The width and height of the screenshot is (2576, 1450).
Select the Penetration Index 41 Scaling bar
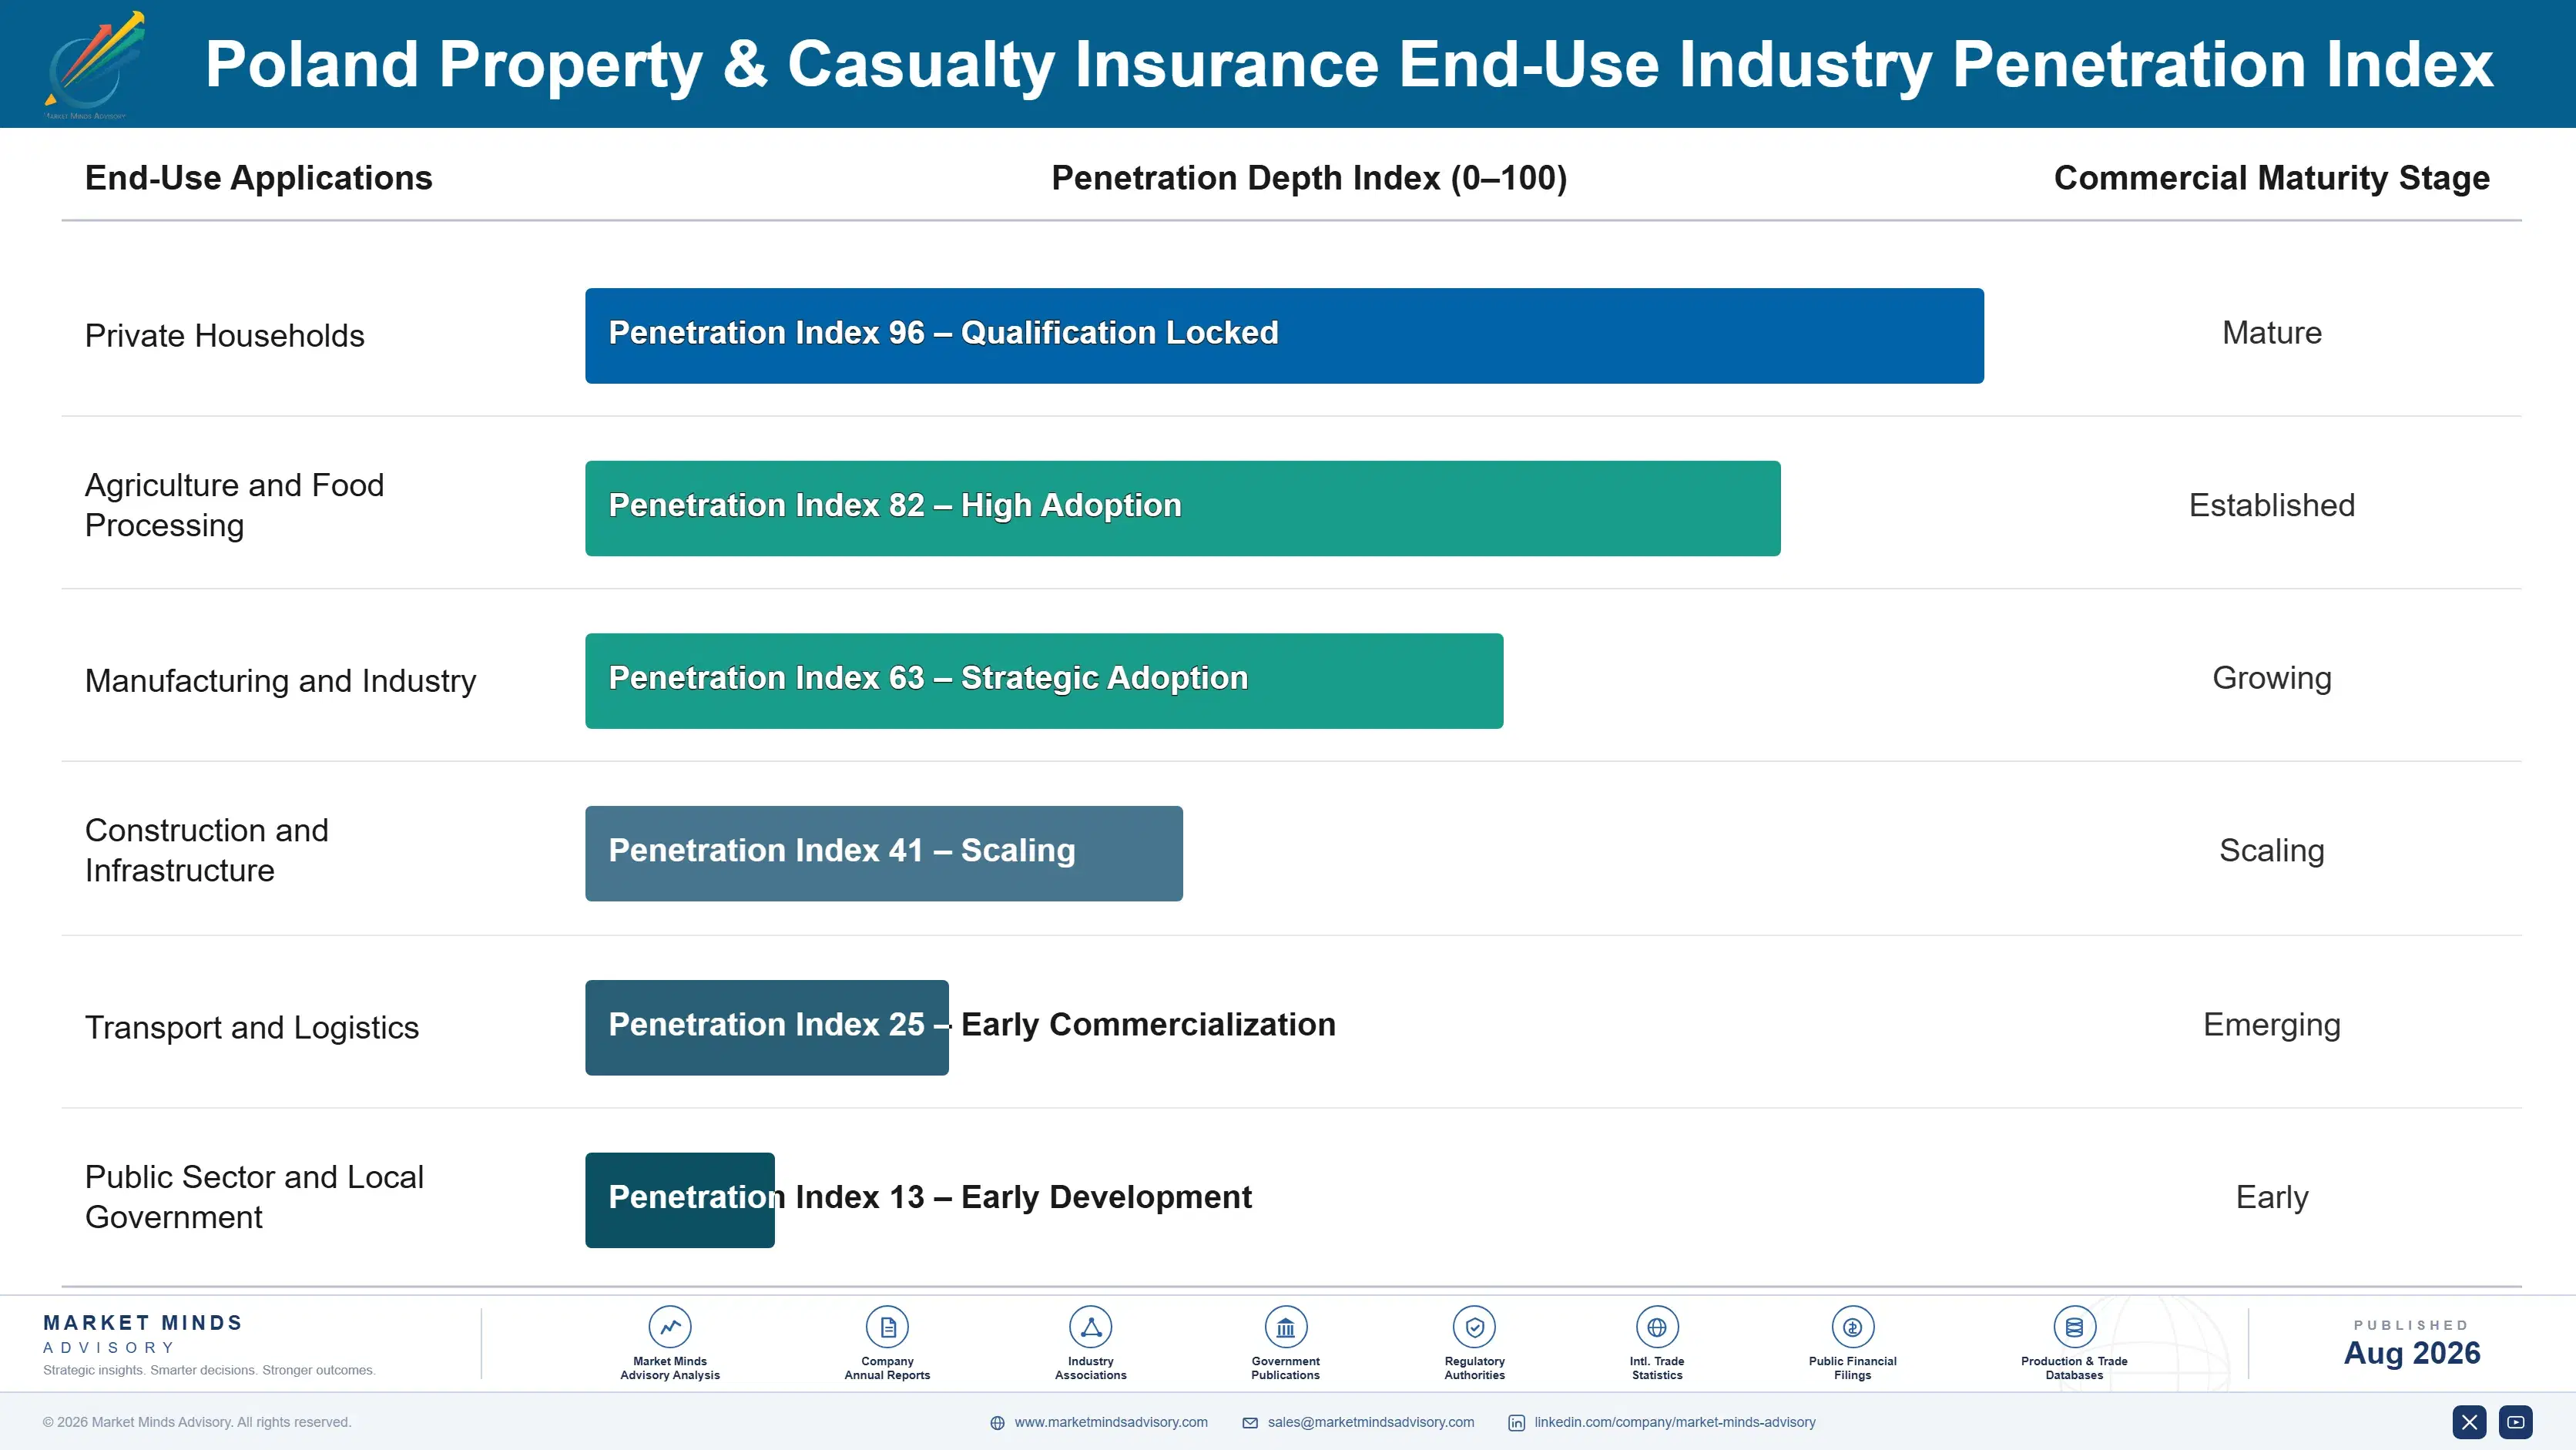click(884, 854)
